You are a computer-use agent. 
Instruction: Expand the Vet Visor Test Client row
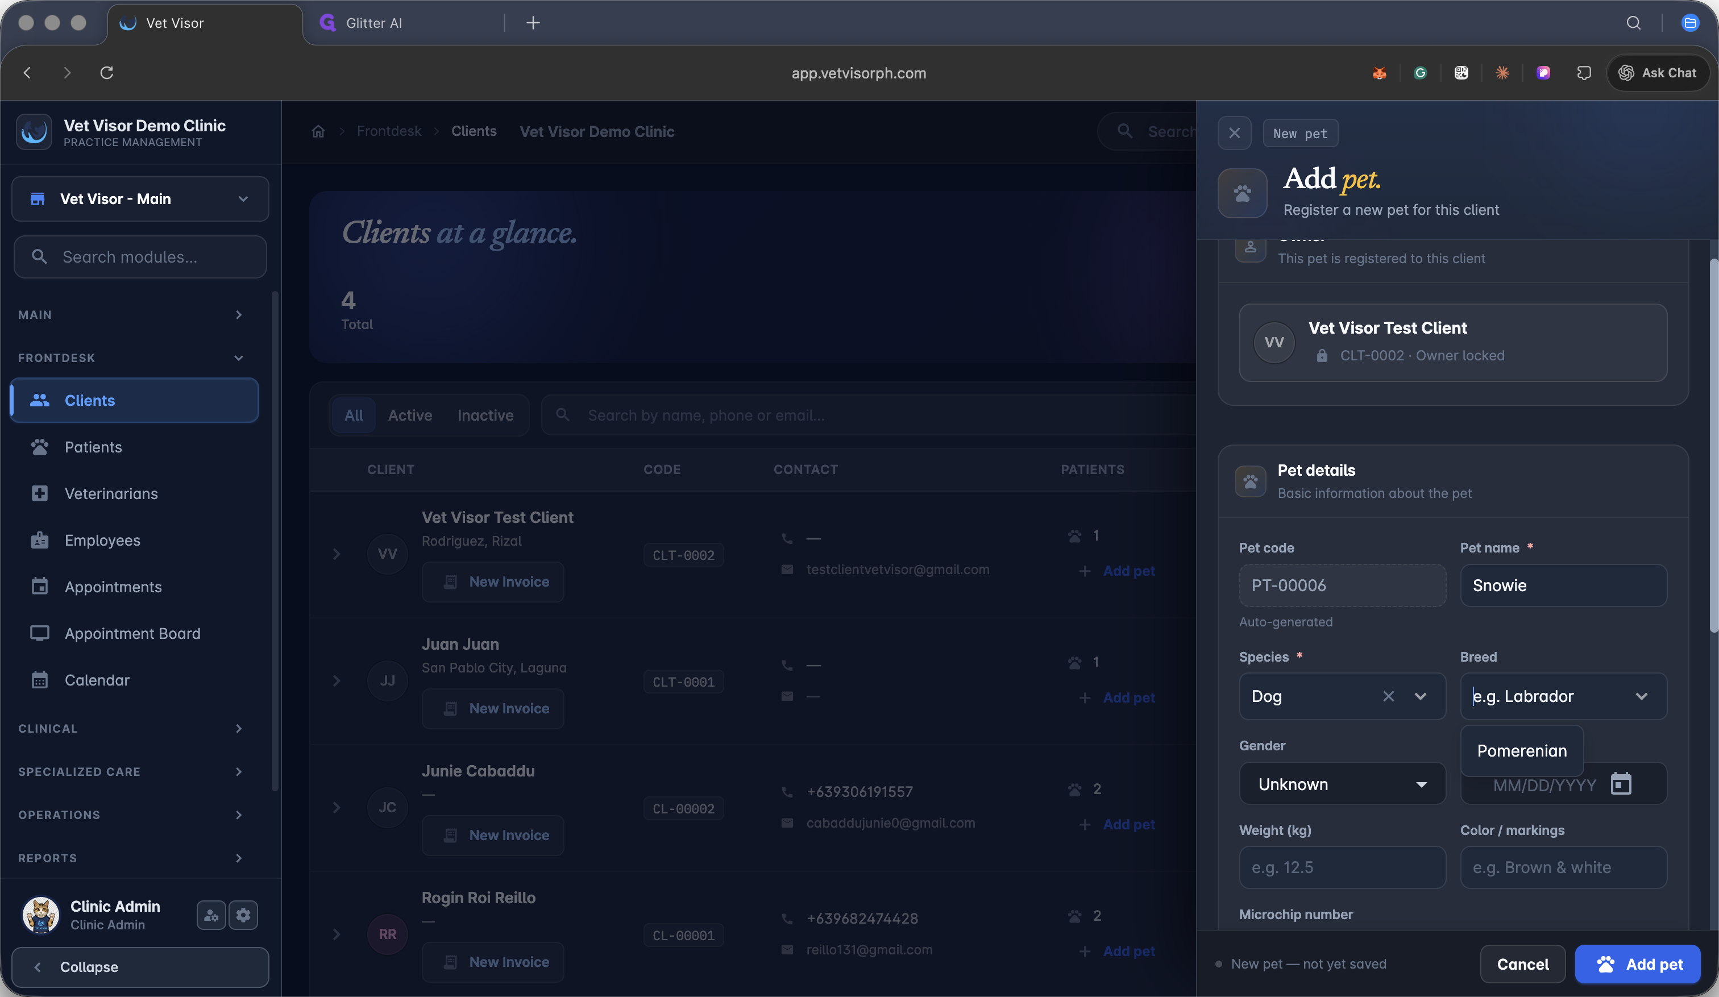pyautogui.click(x=337, y=554)
